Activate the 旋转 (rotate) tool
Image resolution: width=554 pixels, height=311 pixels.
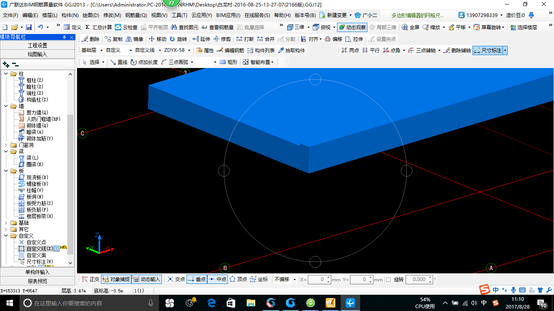point(178,39)
